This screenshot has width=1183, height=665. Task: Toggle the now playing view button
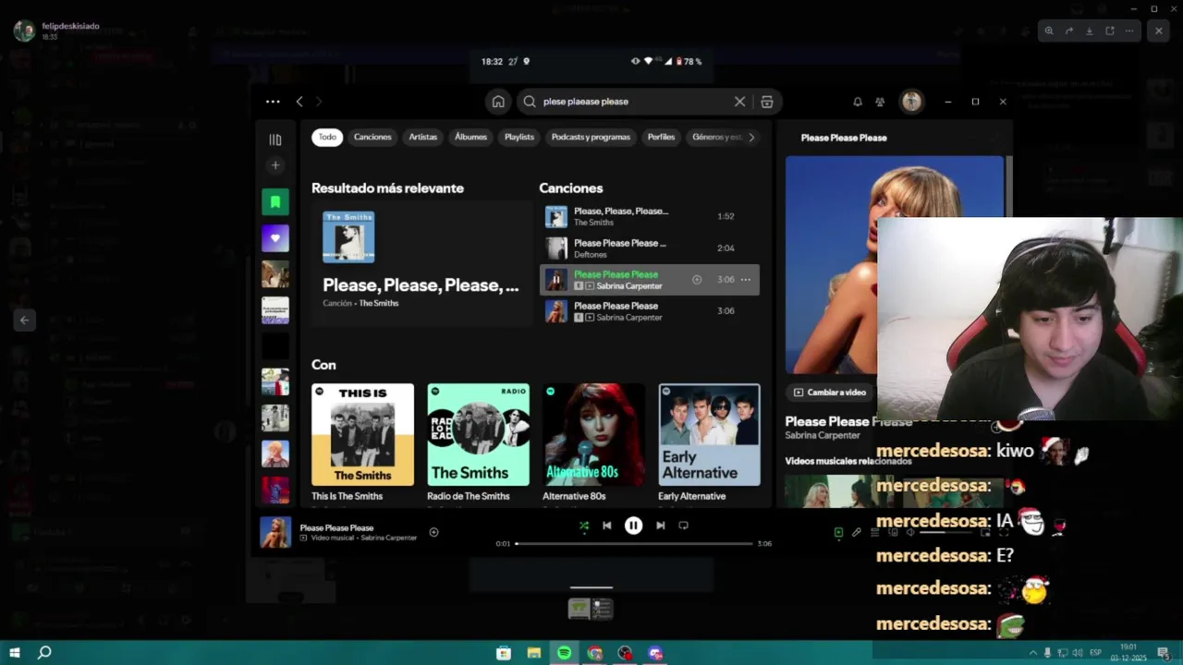tap(838, 532)
